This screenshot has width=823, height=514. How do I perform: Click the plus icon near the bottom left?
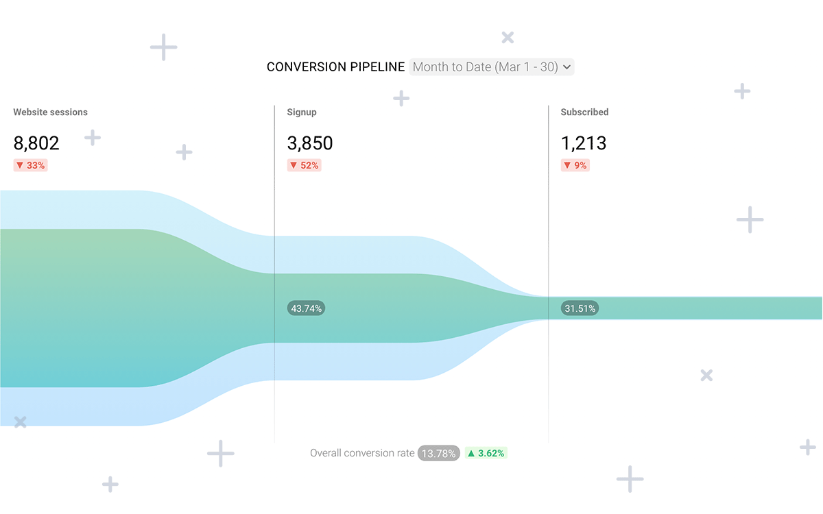tap(110, 484)
